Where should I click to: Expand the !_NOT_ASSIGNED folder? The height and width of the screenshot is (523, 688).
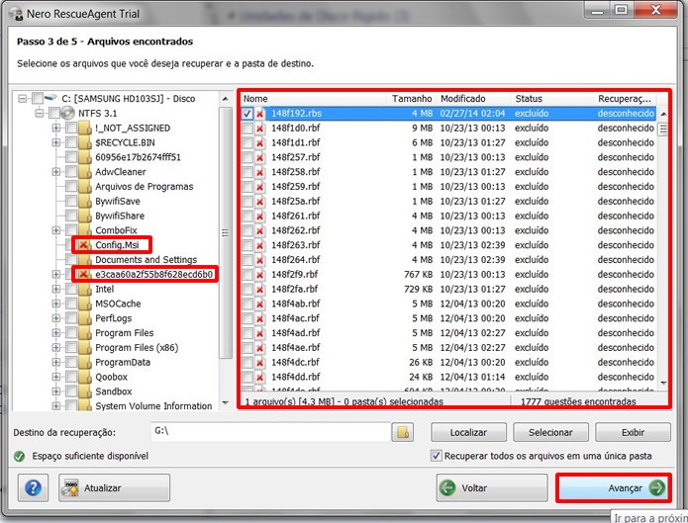pos(56,128)
